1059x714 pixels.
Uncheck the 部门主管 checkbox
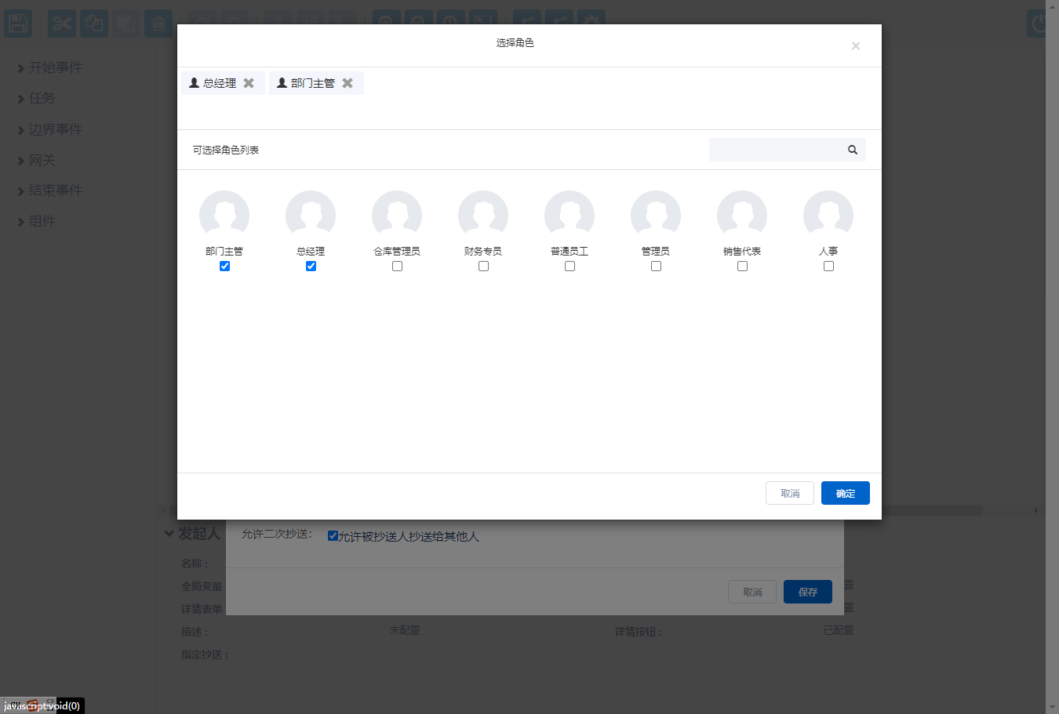point(224,266)
